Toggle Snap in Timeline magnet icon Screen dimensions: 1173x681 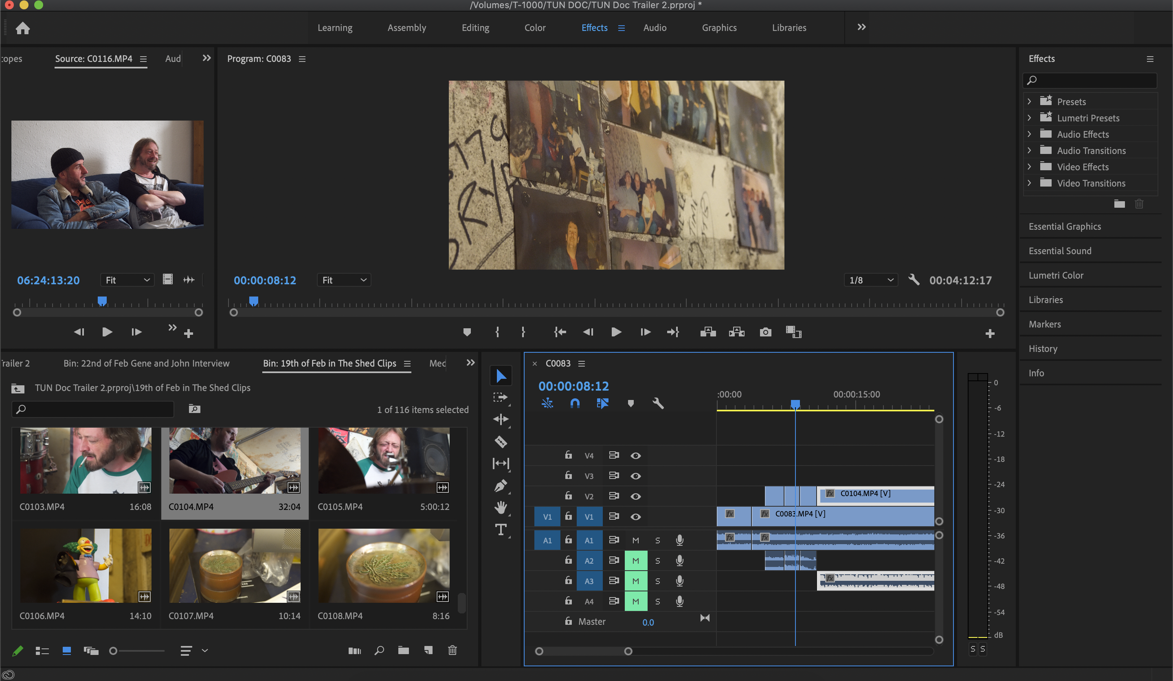(x=575, y=403)
